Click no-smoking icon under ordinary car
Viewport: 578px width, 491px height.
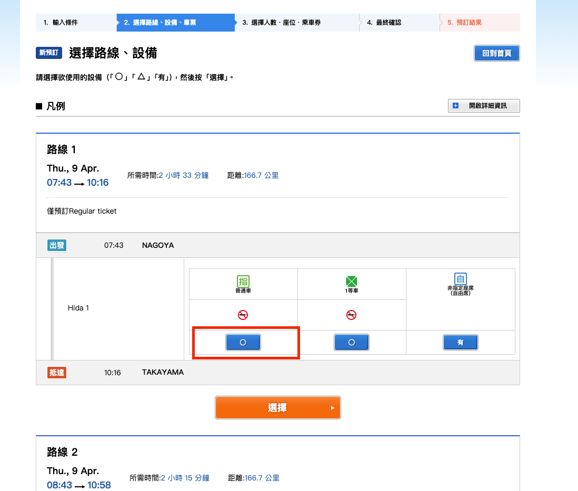pos(243,315)
